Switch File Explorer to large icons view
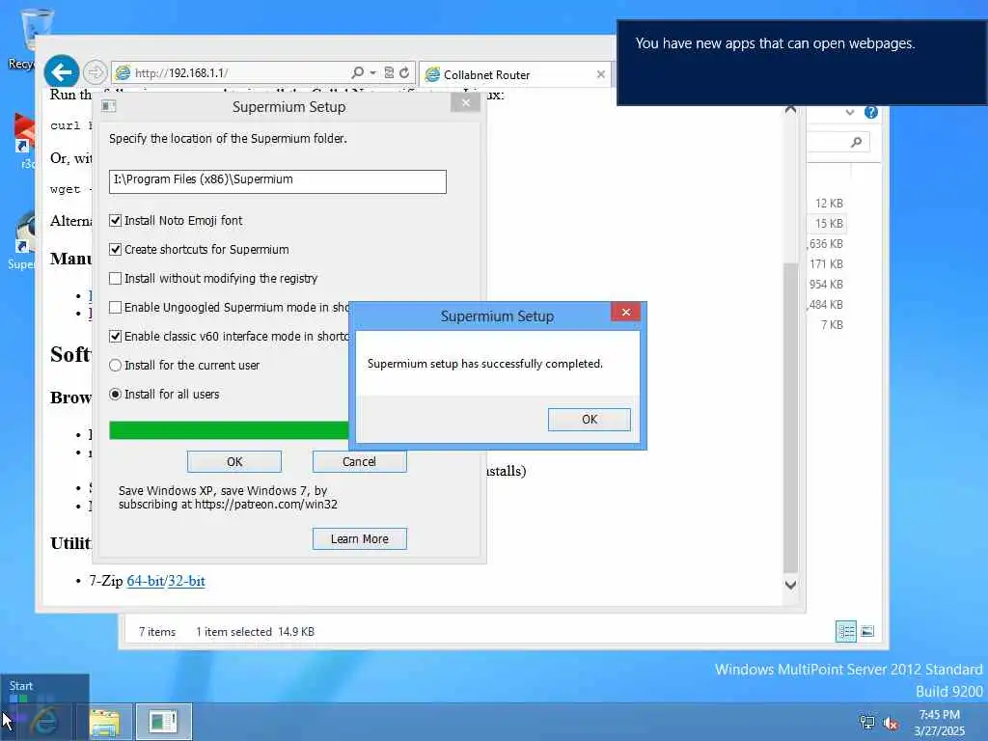This screenshot has width=988, height=741. 867,631
